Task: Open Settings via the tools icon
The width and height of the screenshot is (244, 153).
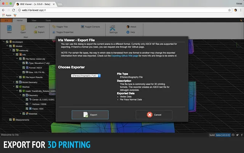Action: (x=112, y=28)
